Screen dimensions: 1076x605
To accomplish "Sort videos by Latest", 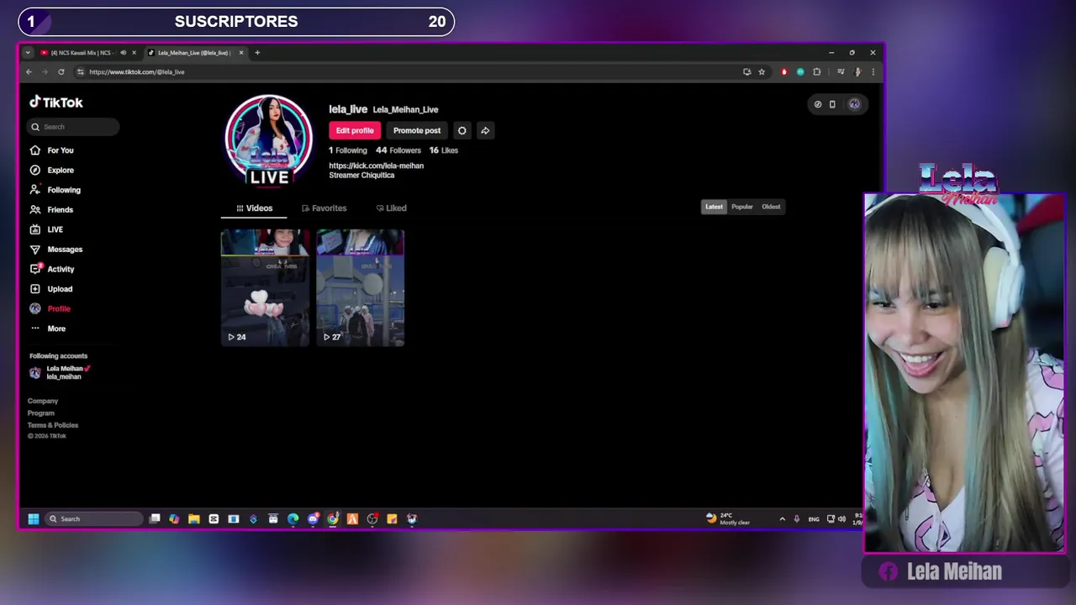I will (x=714, y=207).
